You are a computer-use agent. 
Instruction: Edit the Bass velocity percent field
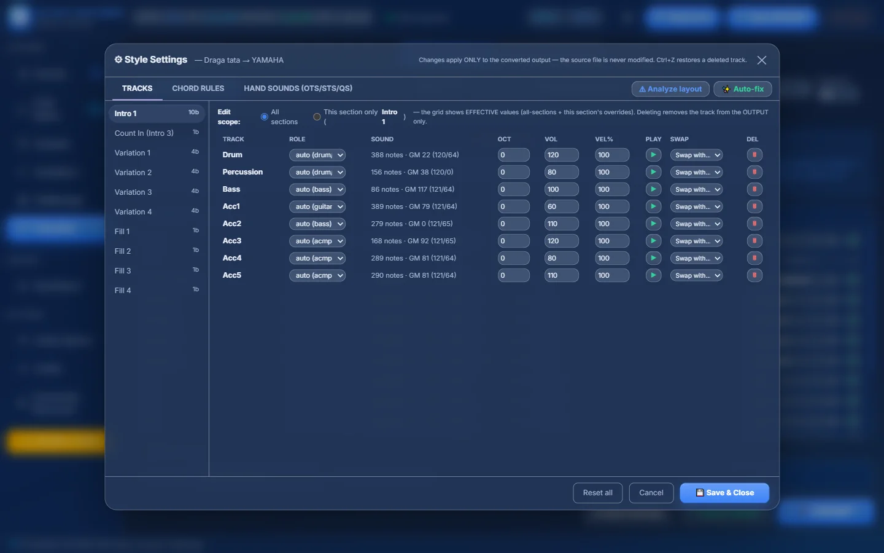click(612, 189)
